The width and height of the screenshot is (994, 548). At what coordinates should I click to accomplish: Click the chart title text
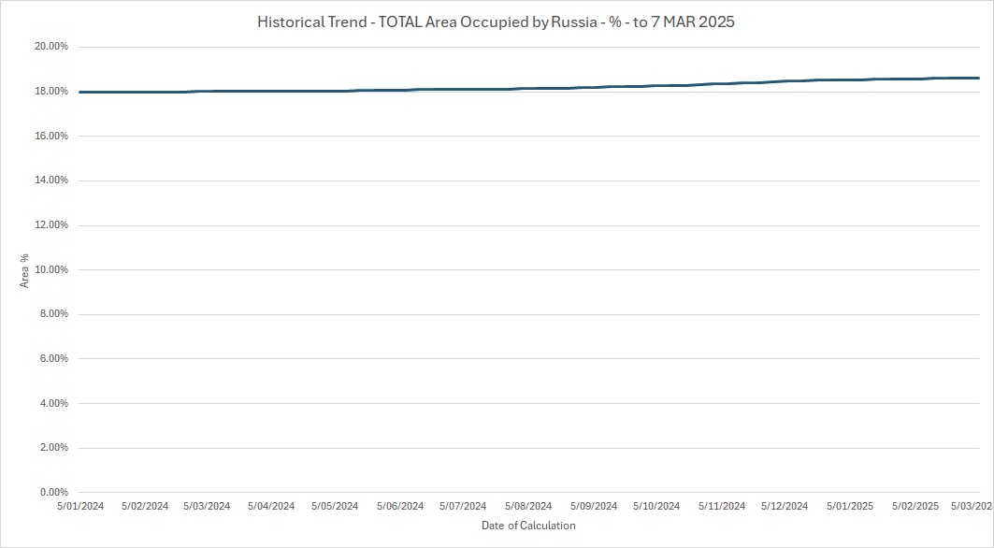(496, 22)
